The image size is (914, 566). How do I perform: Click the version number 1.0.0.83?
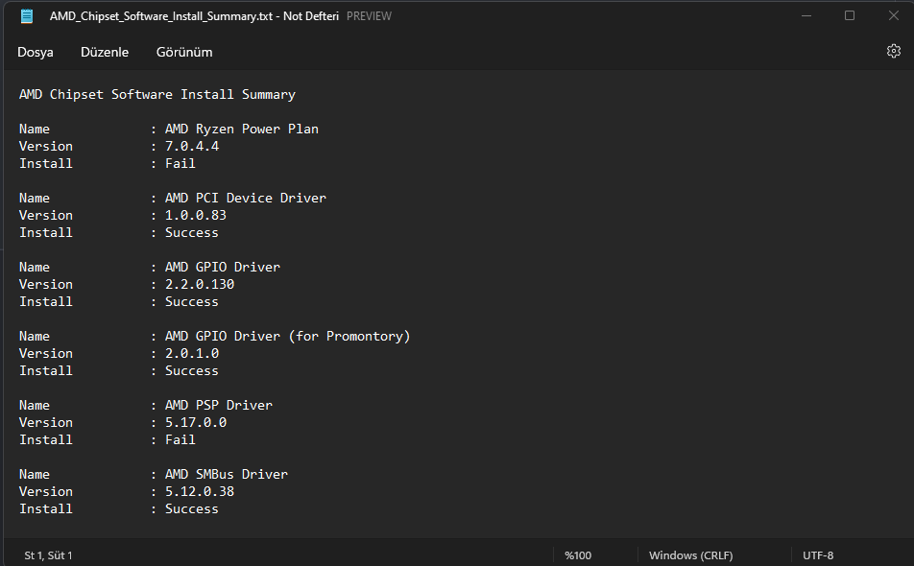(196, 216)
